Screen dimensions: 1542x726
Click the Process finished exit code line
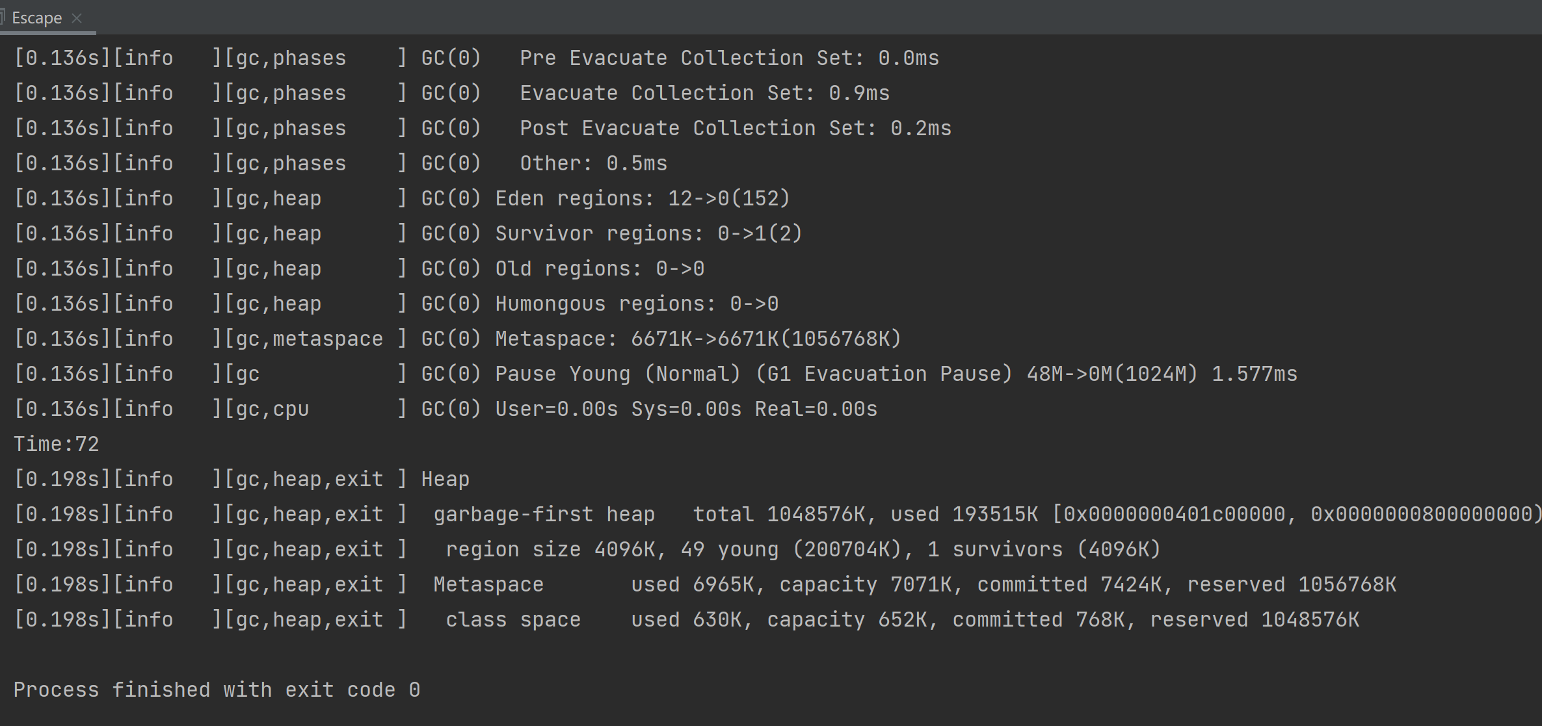coord(217,690)
